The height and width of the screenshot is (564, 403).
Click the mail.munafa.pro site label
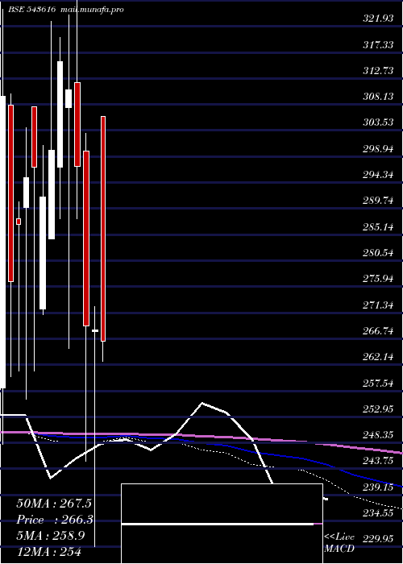92,10
